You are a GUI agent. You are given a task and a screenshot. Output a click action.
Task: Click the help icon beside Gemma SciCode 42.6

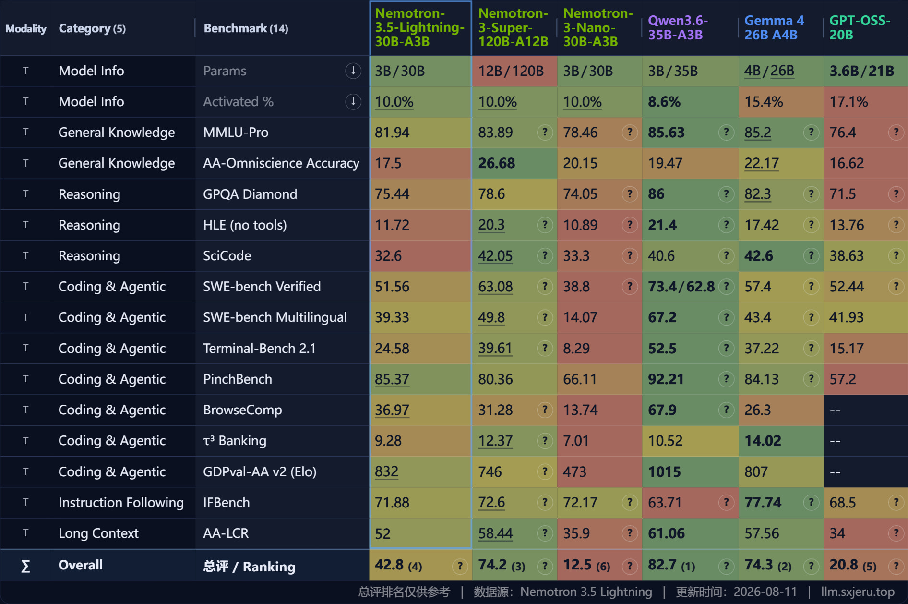point(811,256)
